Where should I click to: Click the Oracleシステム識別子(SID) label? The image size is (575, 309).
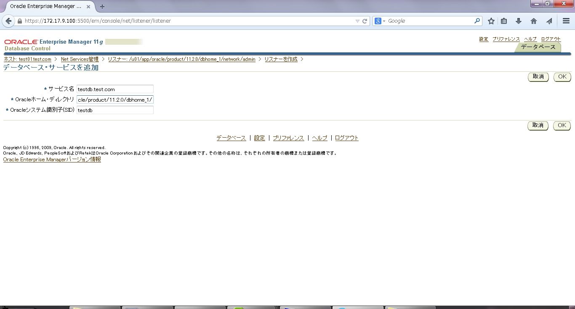42,110
